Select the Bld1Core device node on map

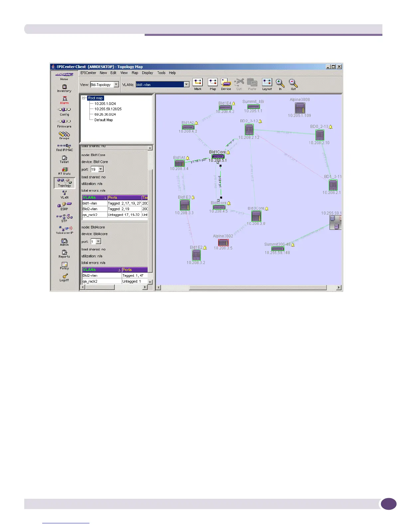[218, 156]
